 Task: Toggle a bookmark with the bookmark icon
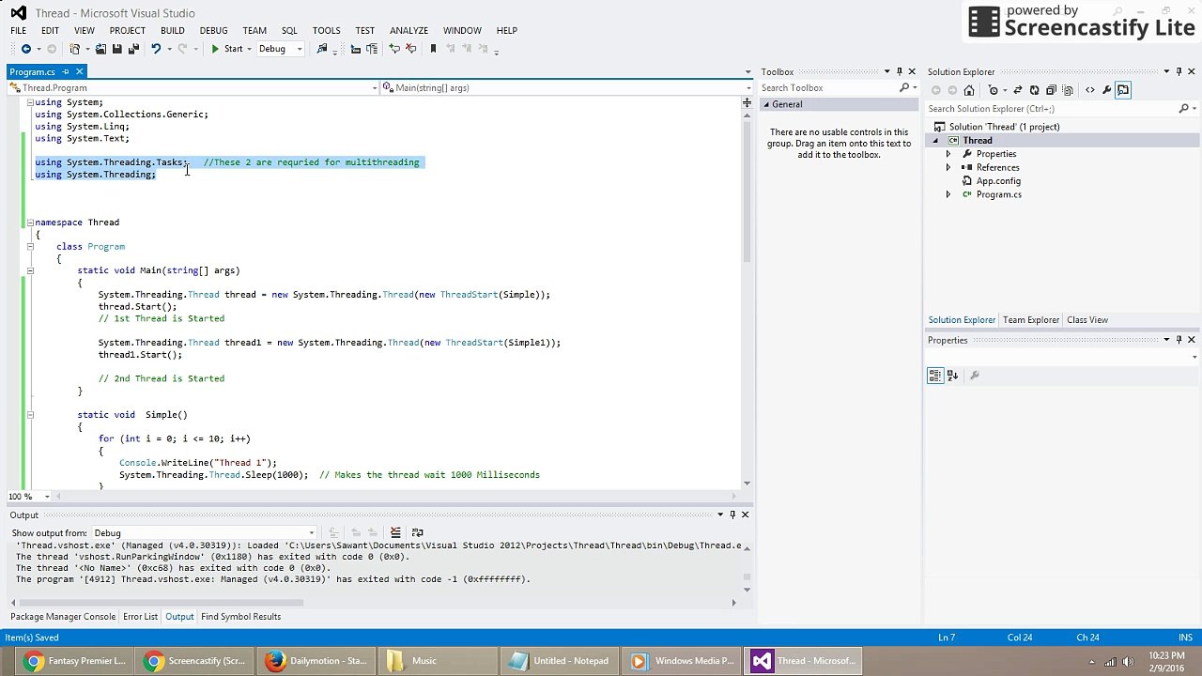click(433, 49)
